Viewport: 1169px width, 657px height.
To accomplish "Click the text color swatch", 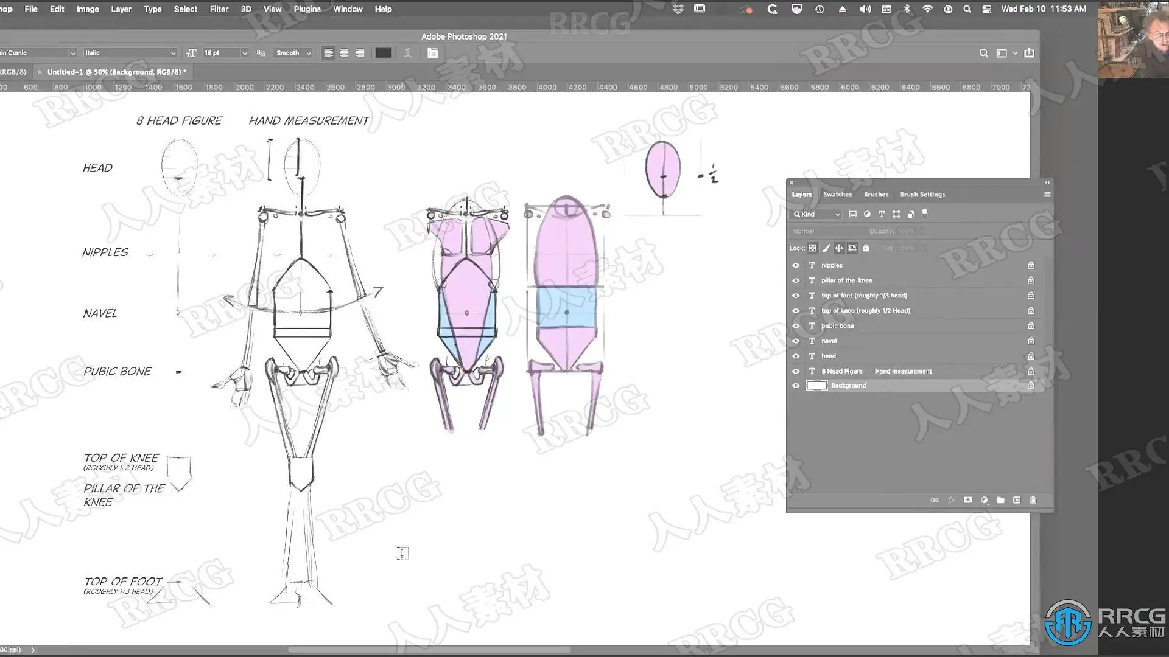I will click(383, 54).
